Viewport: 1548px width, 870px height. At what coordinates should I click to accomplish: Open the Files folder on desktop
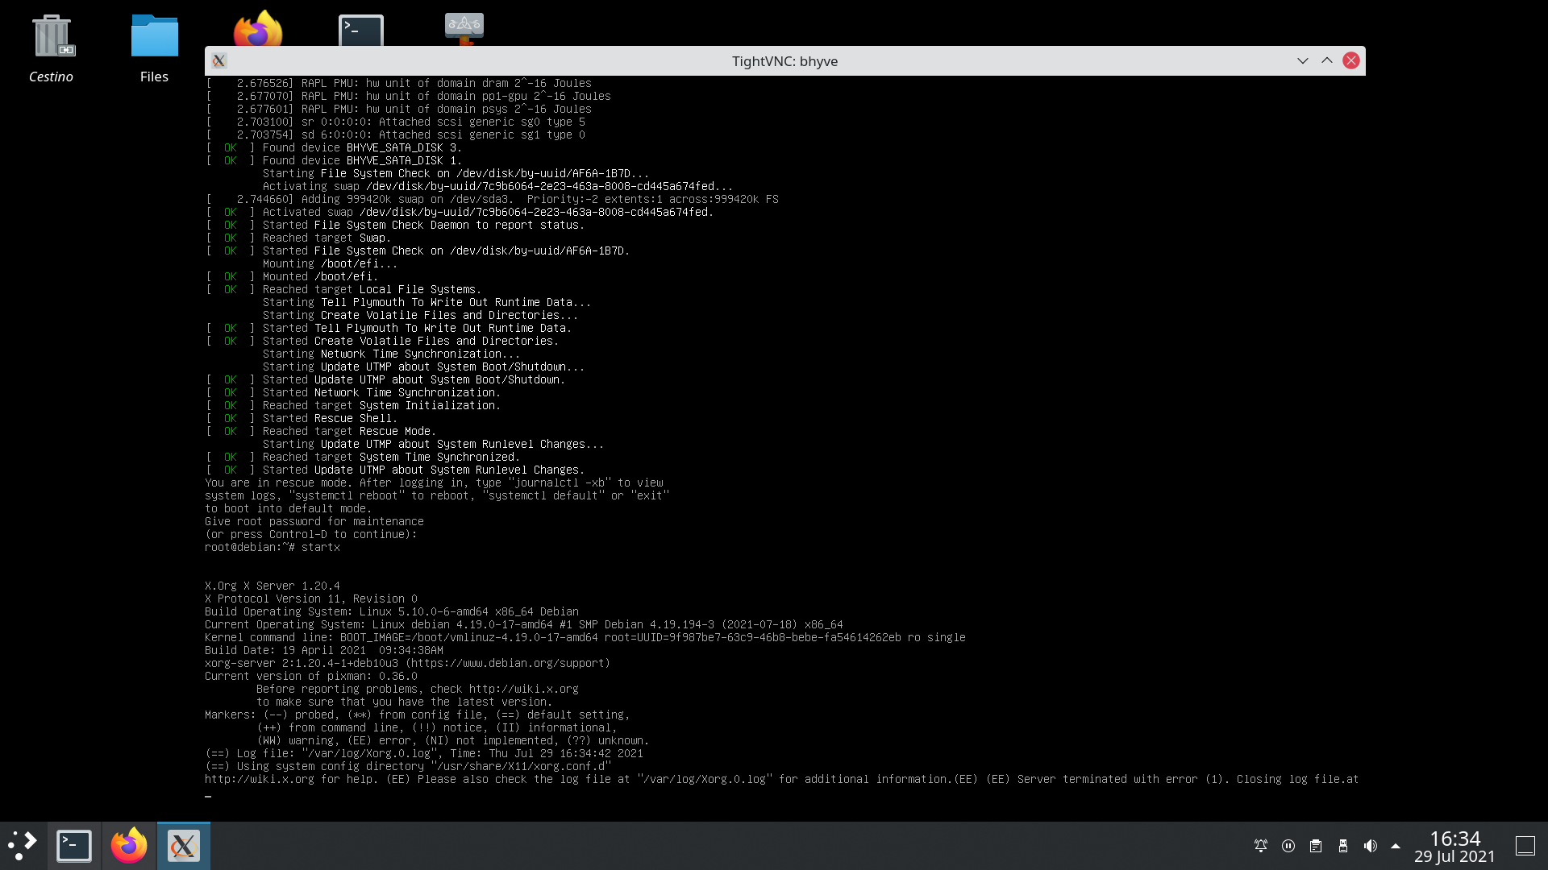(x=154, y=48)
